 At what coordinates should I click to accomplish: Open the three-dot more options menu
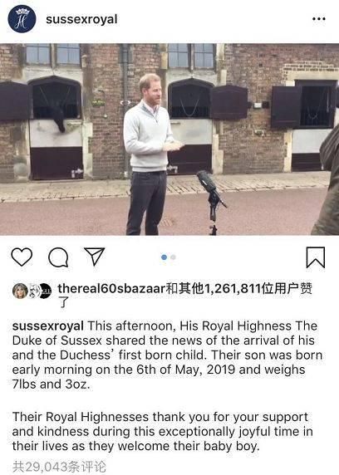point(319,19)
